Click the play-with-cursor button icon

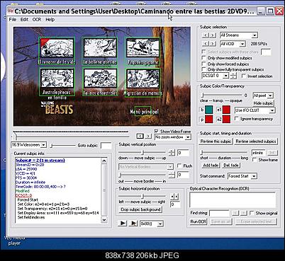point(133,223)
